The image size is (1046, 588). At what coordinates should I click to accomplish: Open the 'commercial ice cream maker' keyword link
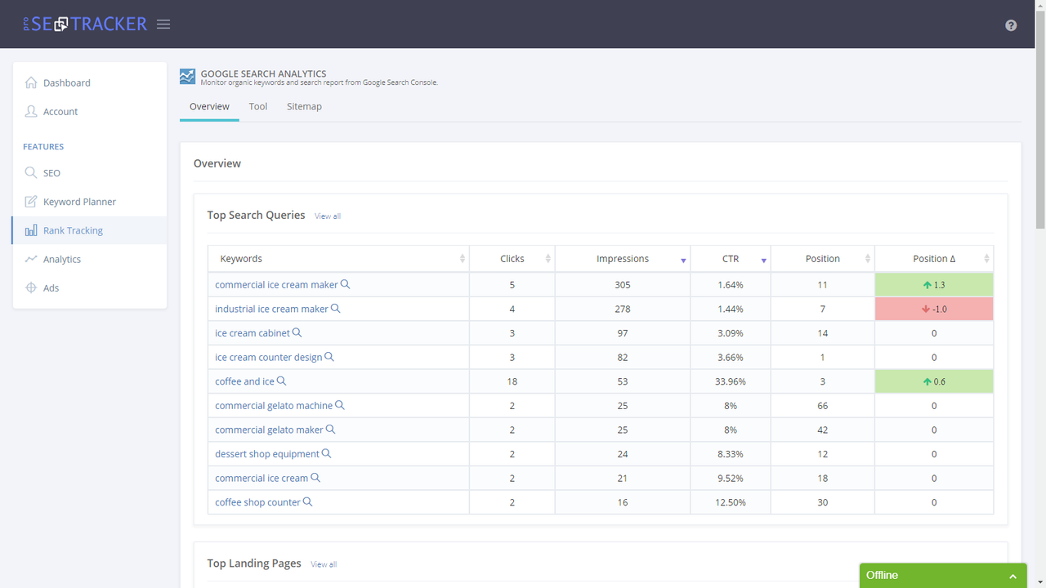point(277,284)
